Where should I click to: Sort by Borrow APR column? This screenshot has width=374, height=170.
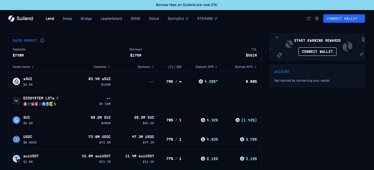pyautogui.click(x=246, y=67)
